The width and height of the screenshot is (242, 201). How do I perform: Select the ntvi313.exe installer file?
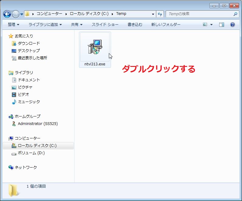95,50
